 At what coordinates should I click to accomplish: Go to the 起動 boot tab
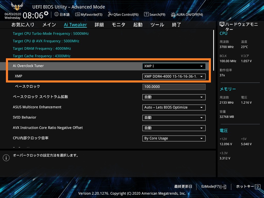click(138, 25)
